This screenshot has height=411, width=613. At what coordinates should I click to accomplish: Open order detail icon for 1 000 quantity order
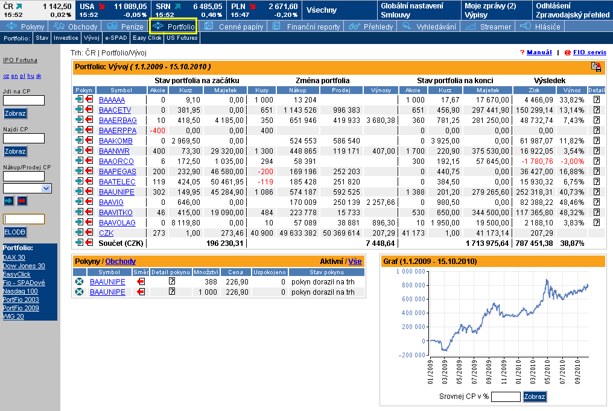pos(171,291)
